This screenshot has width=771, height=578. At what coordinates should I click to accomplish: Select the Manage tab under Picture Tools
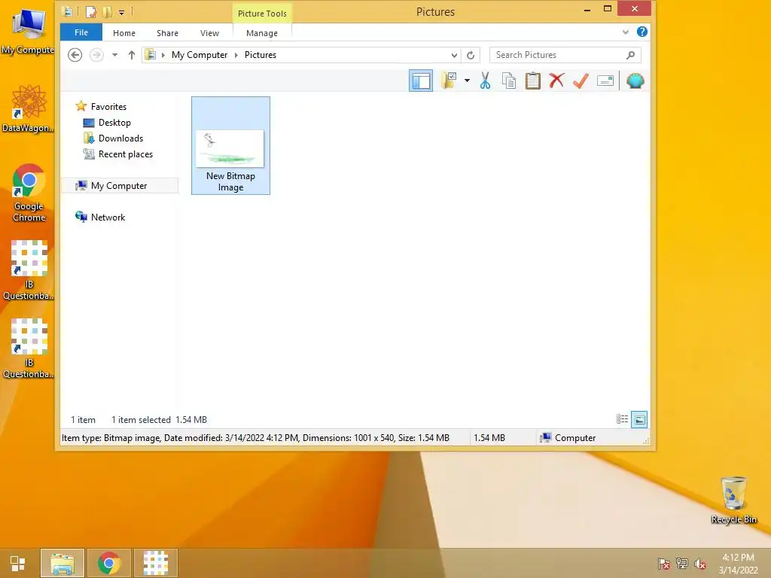(x=261, y=33)
